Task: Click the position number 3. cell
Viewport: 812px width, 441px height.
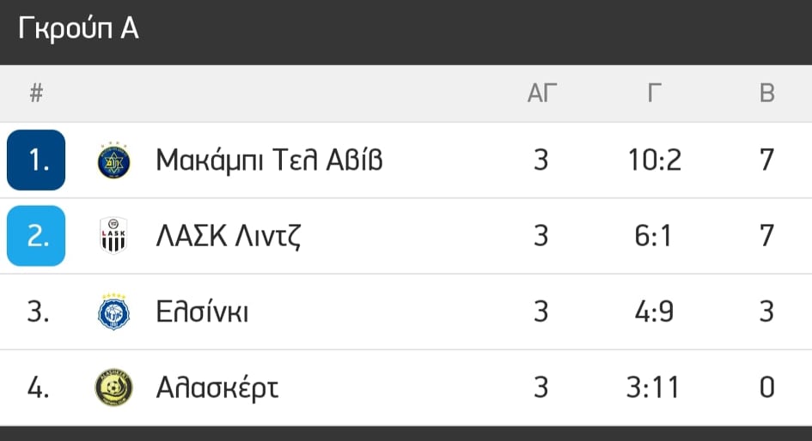Action: pos(38,311)
